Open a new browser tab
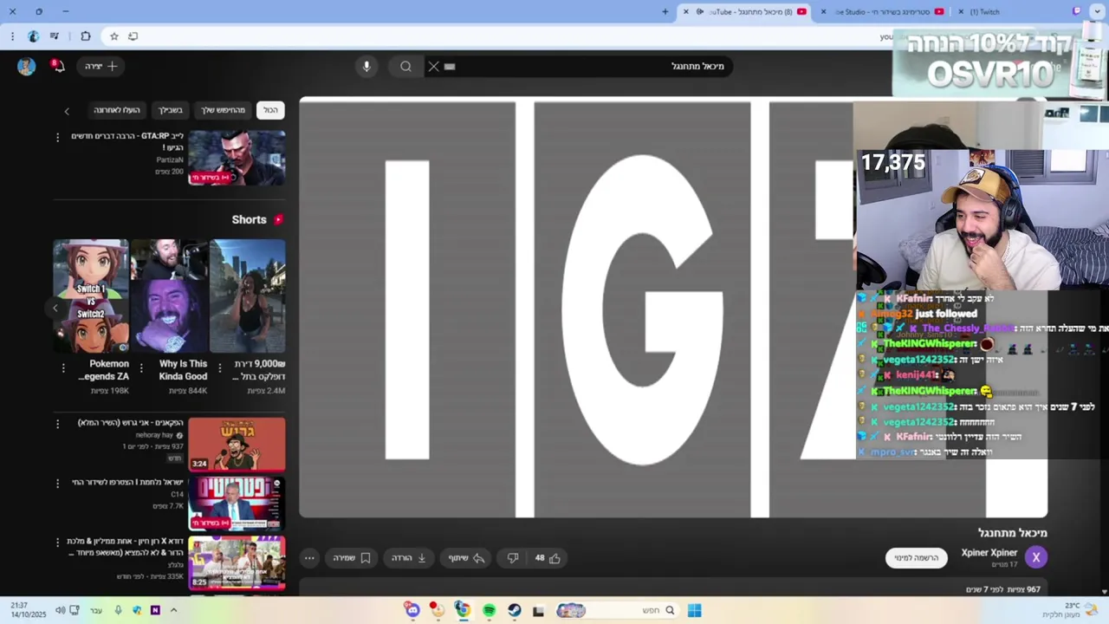Viewport: 1109px width, 624px height. point(665,11)
